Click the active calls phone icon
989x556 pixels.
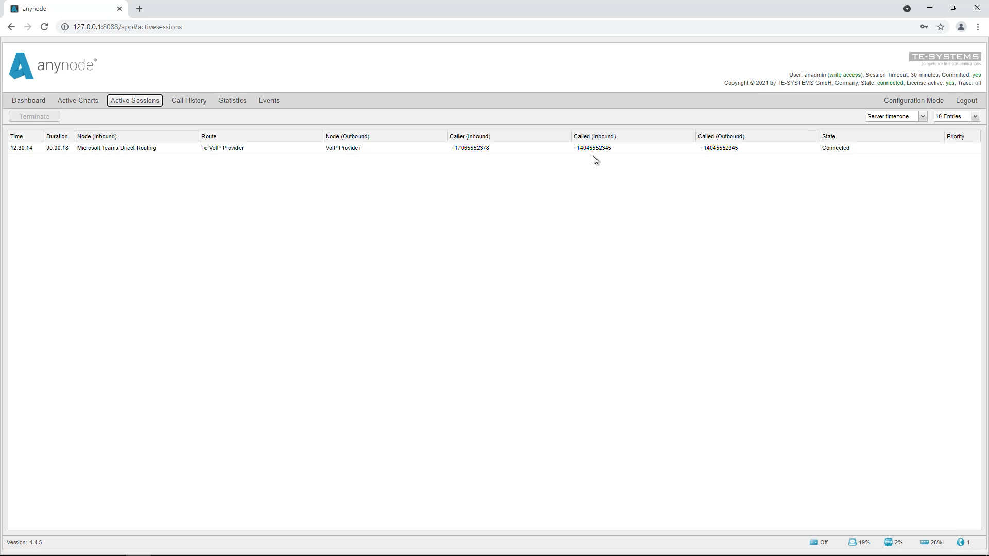coord(961,542)
